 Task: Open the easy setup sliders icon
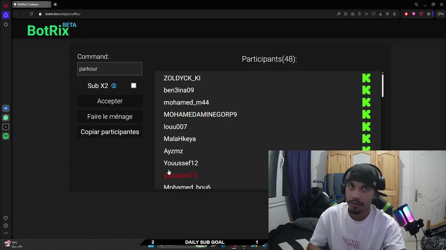(387, 14)
